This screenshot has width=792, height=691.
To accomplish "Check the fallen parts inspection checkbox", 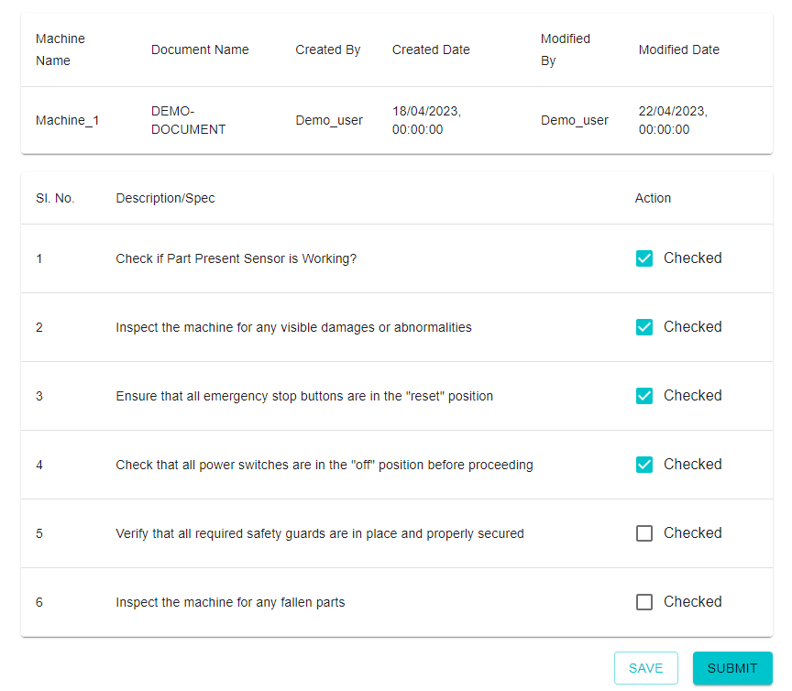I will pos(644,602).
